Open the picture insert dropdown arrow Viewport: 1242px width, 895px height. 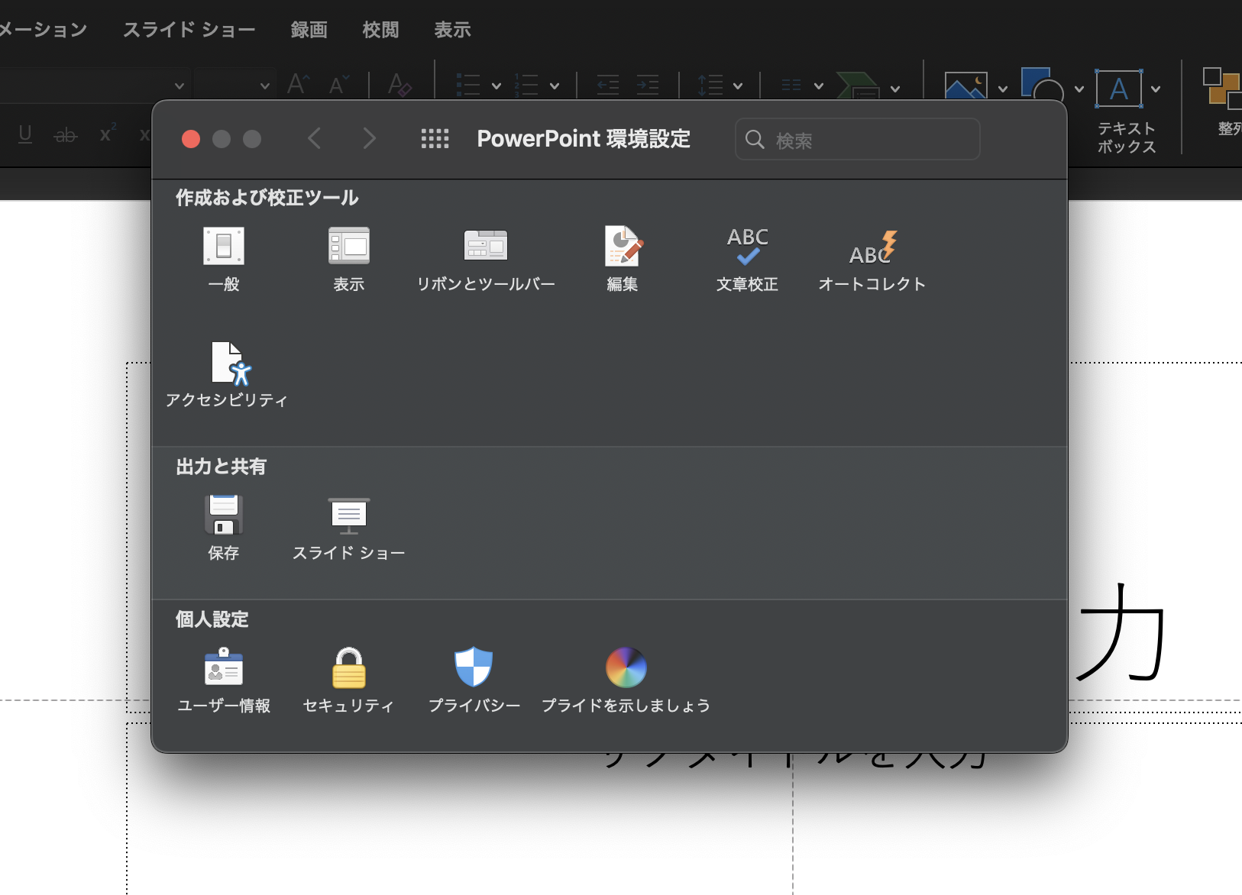1003,89
